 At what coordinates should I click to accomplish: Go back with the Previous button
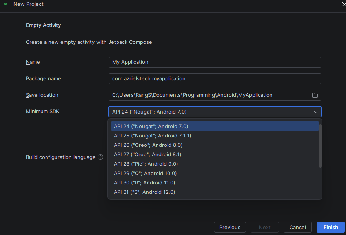230,227
